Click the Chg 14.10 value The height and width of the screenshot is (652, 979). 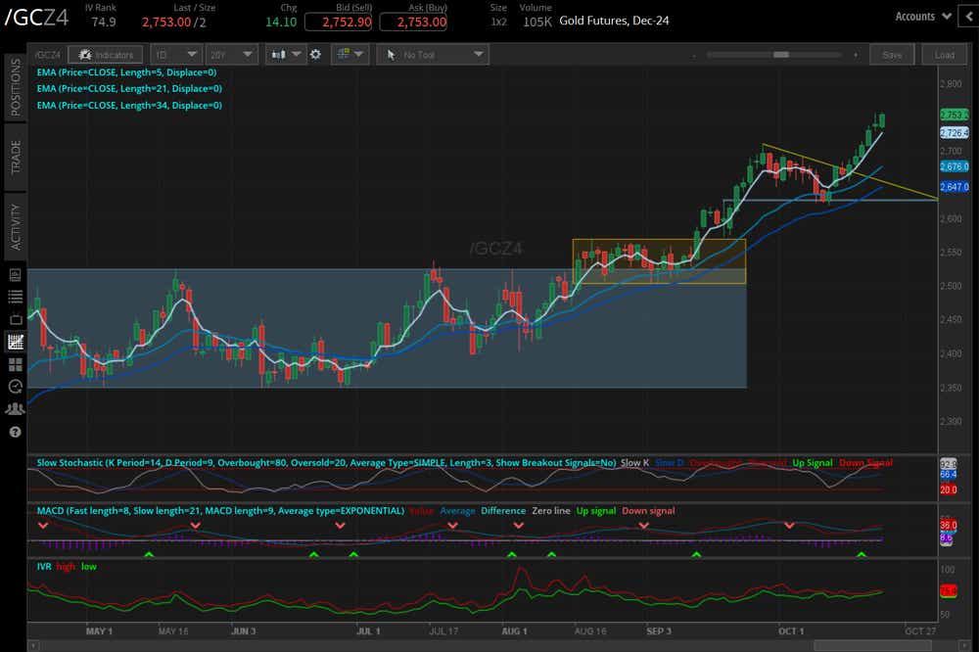281,22
